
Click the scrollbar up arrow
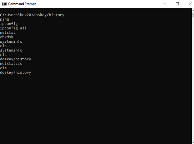click(x=193, y=10)
